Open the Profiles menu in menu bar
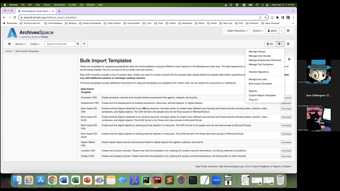 [72, 5]
